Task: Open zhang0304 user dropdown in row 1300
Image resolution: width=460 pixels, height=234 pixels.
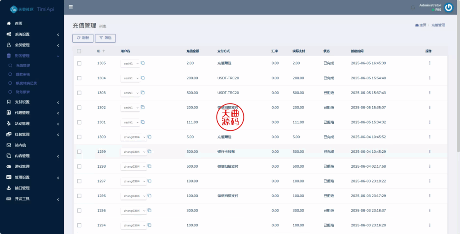Action: [133, 137]
